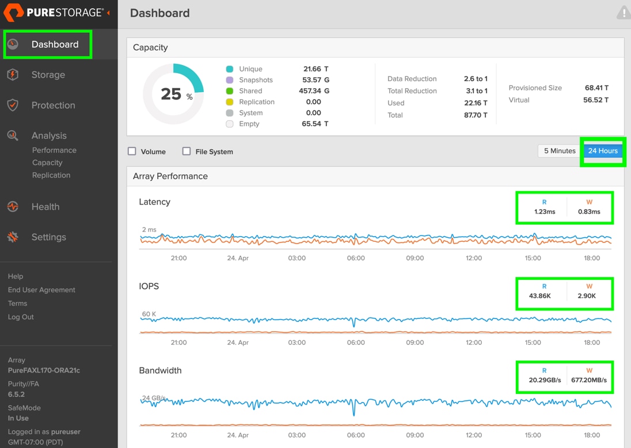
Task: Click the Dashboard gauge icon in sidebar
Action: click(x=13, y=44)
